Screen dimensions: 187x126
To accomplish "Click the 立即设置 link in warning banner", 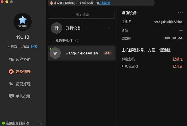I will (105, 3).
